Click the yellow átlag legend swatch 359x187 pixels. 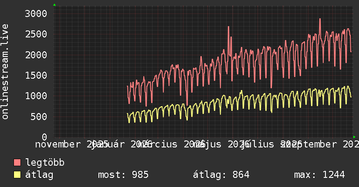[17, 174]
